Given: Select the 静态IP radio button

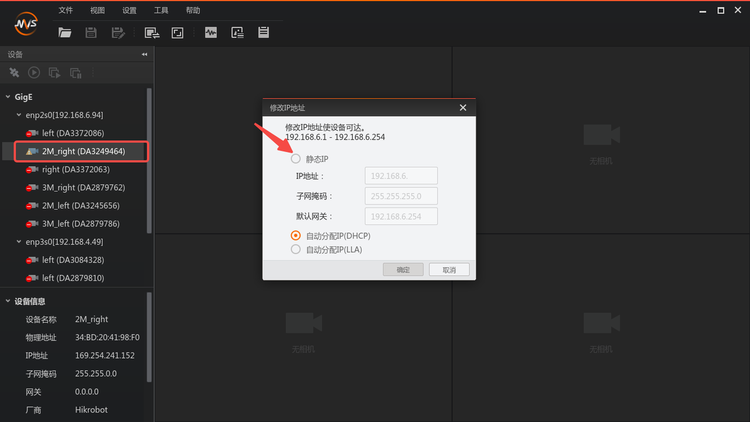Looking at the screenshot, I should click(296, 159).
